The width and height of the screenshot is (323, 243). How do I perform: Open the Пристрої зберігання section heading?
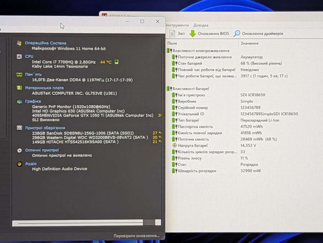coord(45,128)
